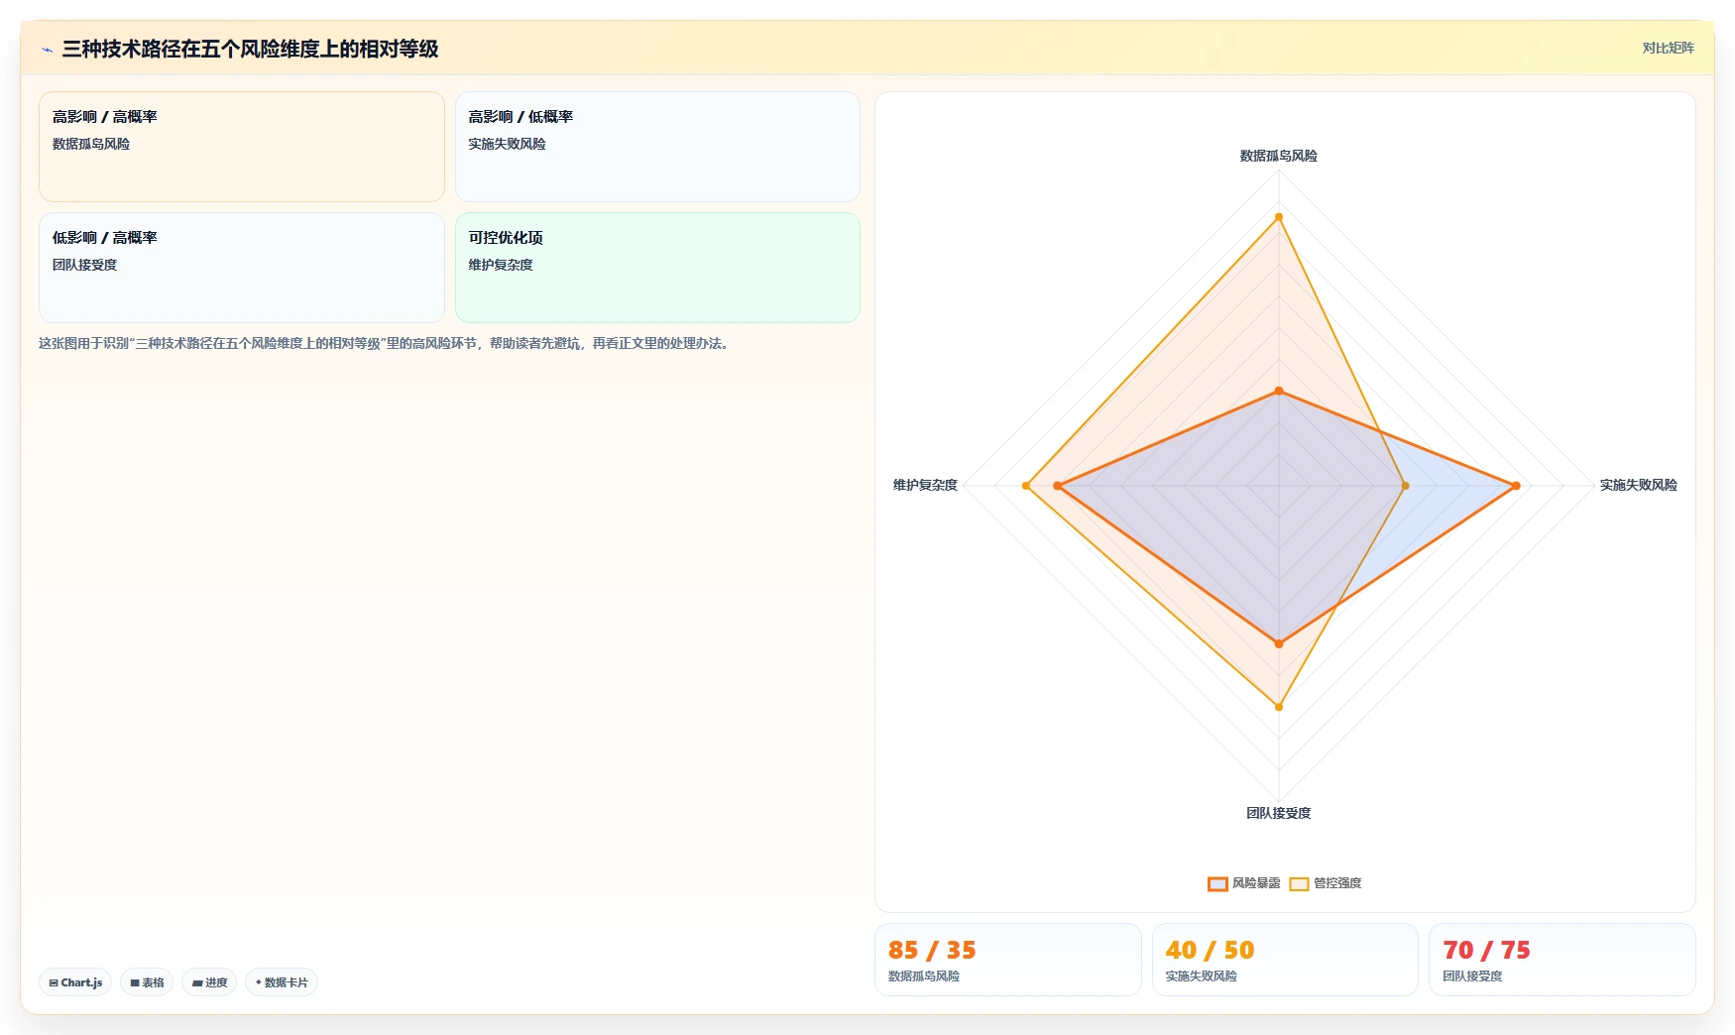Click the 表格 tag chip
1735x1035 pixels.
click(147, 982)
